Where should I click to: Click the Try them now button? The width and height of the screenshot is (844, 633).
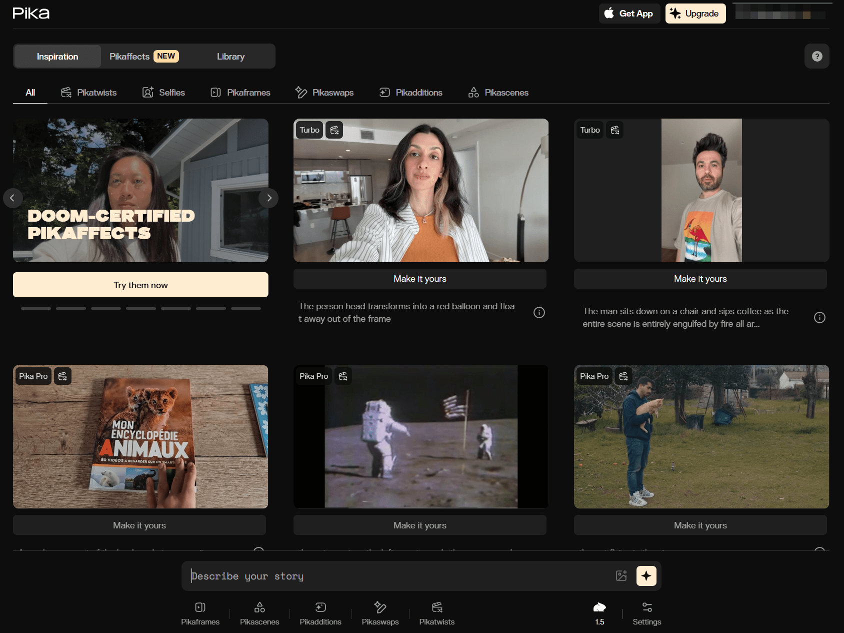pyautogui.click(x=140, y=285)
